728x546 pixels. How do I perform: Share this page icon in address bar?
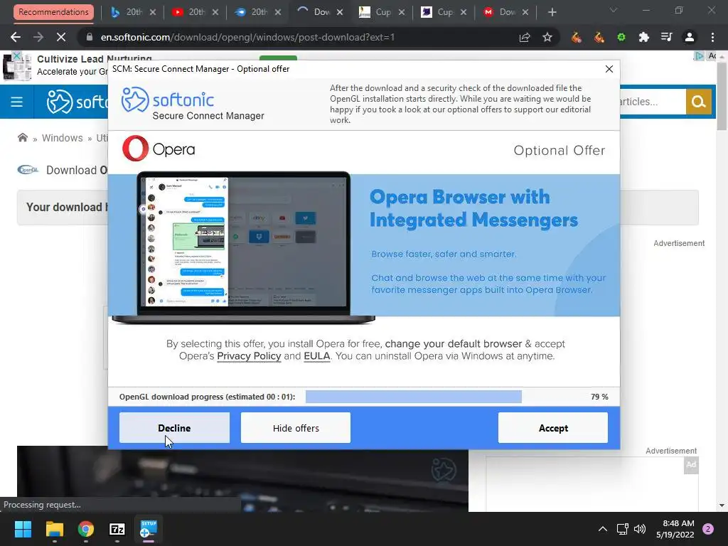(x=525, y=37)
